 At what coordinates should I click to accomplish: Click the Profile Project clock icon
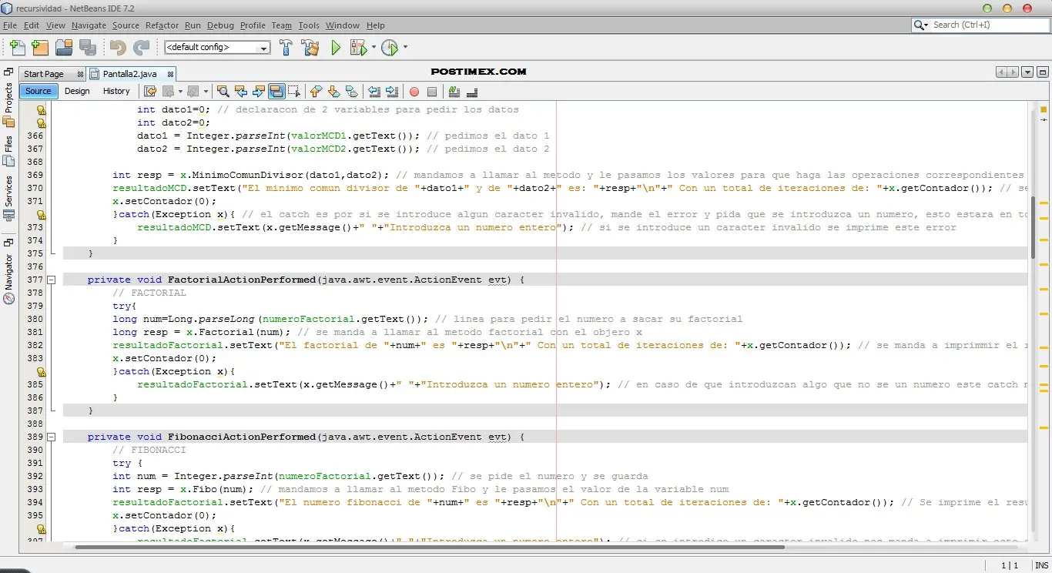coord(390,48)
